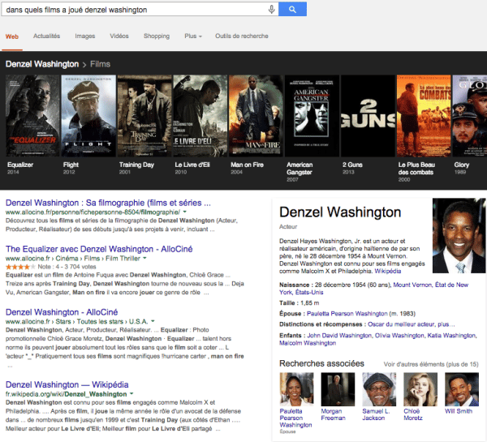Expand arrow beside fr.wikipedia.org URL
The width and height of the screenshot is (487, 442).
(131, 394)
